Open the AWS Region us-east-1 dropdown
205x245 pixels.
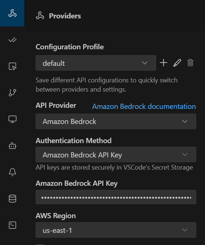coord(116,230)
